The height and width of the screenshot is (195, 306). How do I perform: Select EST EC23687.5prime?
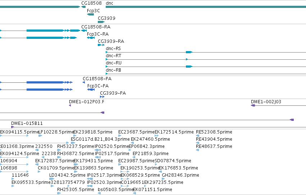pyautogui.click(x=136, y=132)
